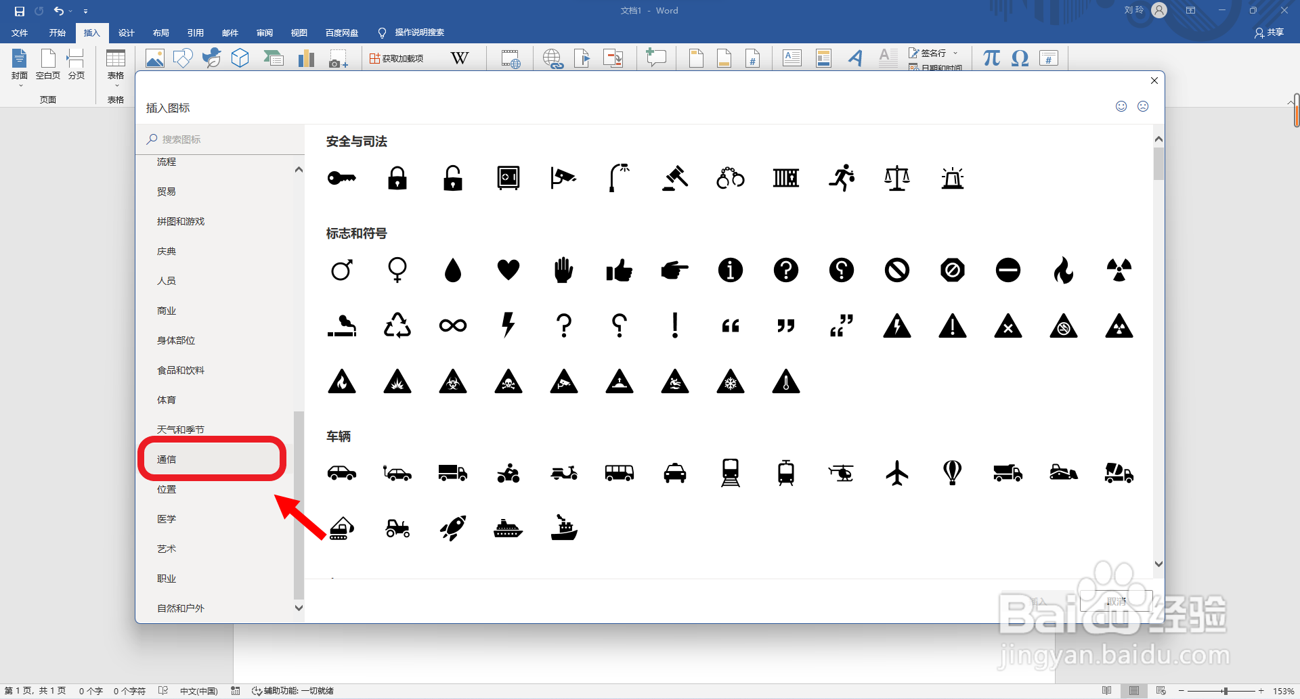Select the motorcycle icon
The image size is (1300, 699).
point(508,473)
